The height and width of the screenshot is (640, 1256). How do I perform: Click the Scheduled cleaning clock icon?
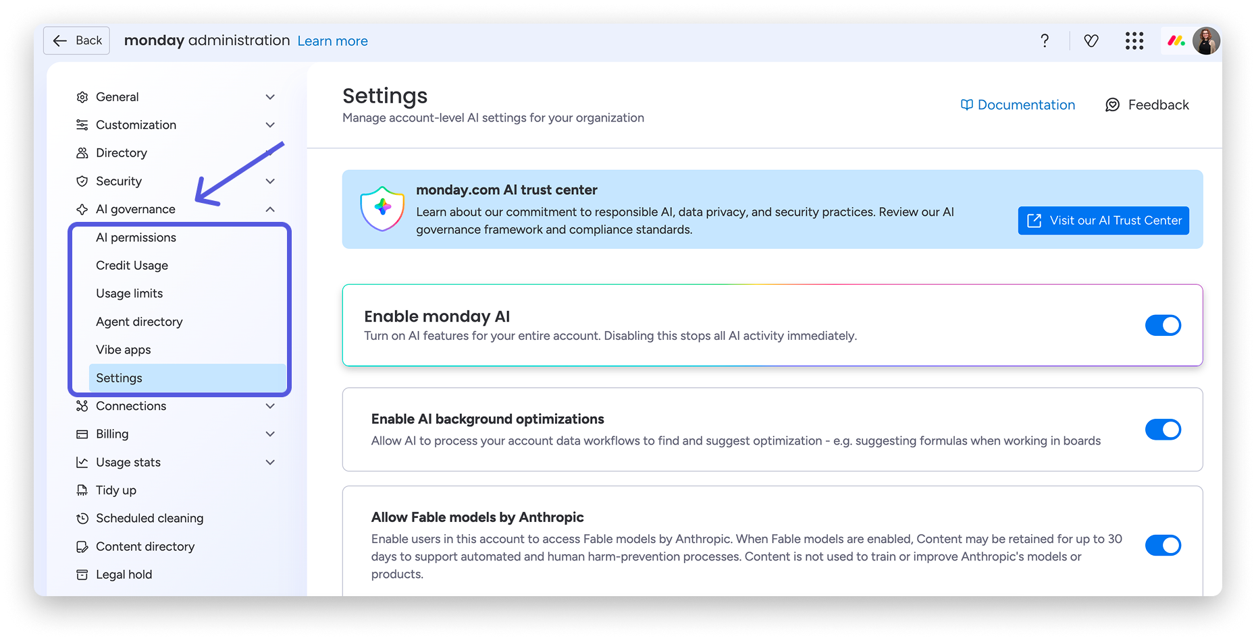pyautogui.click(x=82, y=518)
